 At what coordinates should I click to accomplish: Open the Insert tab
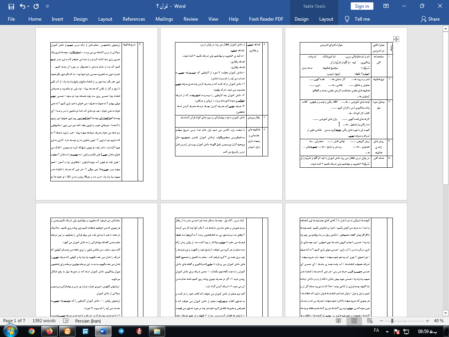point(57,19)
